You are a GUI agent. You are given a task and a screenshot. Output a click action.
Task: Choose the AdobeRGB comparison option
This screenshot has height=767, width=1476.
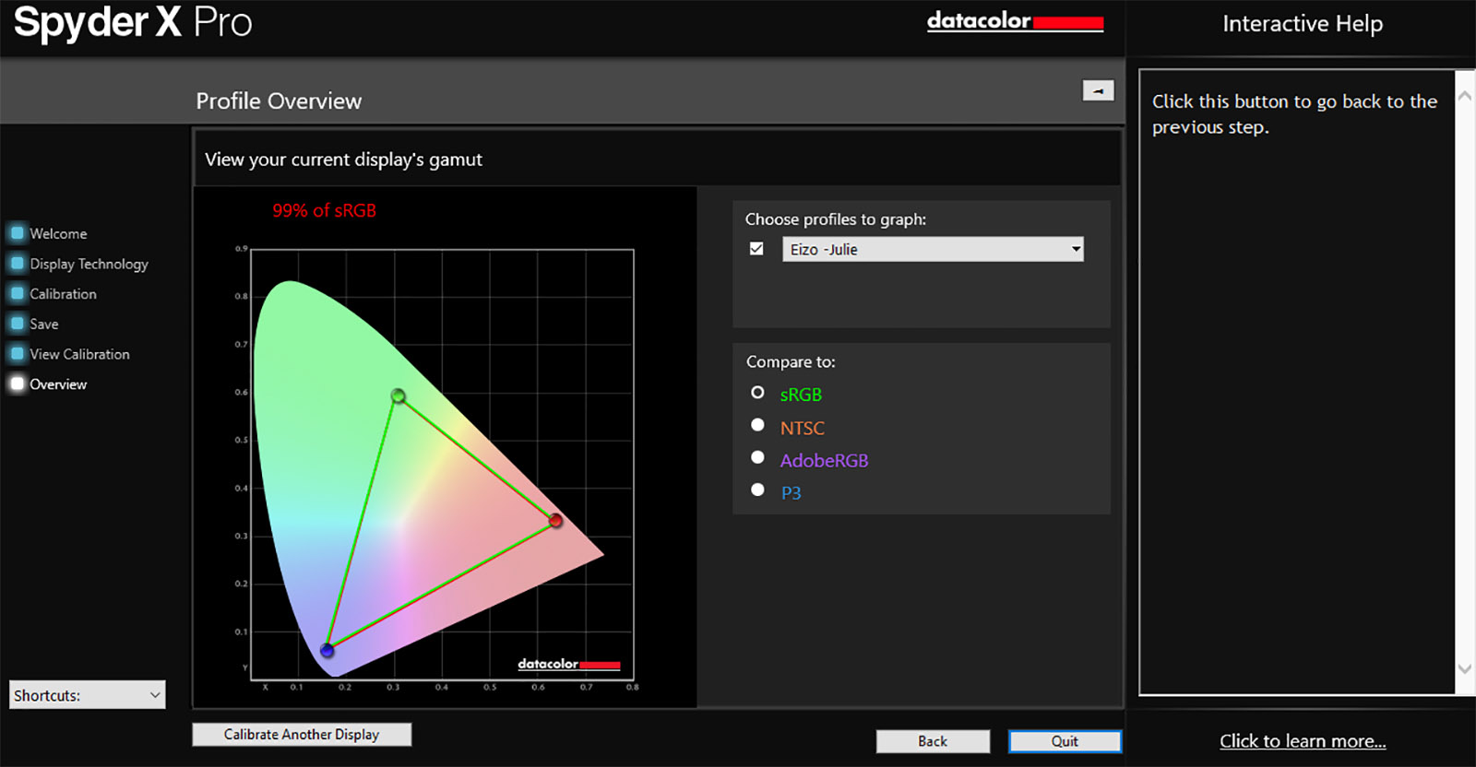tap(757, 457)
